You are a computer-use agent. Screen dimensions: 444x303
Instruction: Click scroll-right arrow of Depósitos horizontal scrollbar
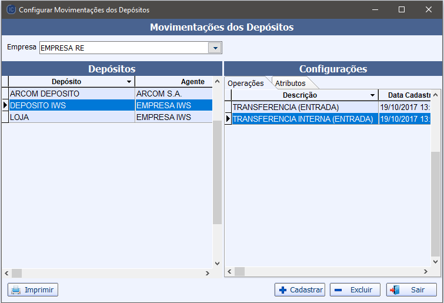[x=208, y=273]
